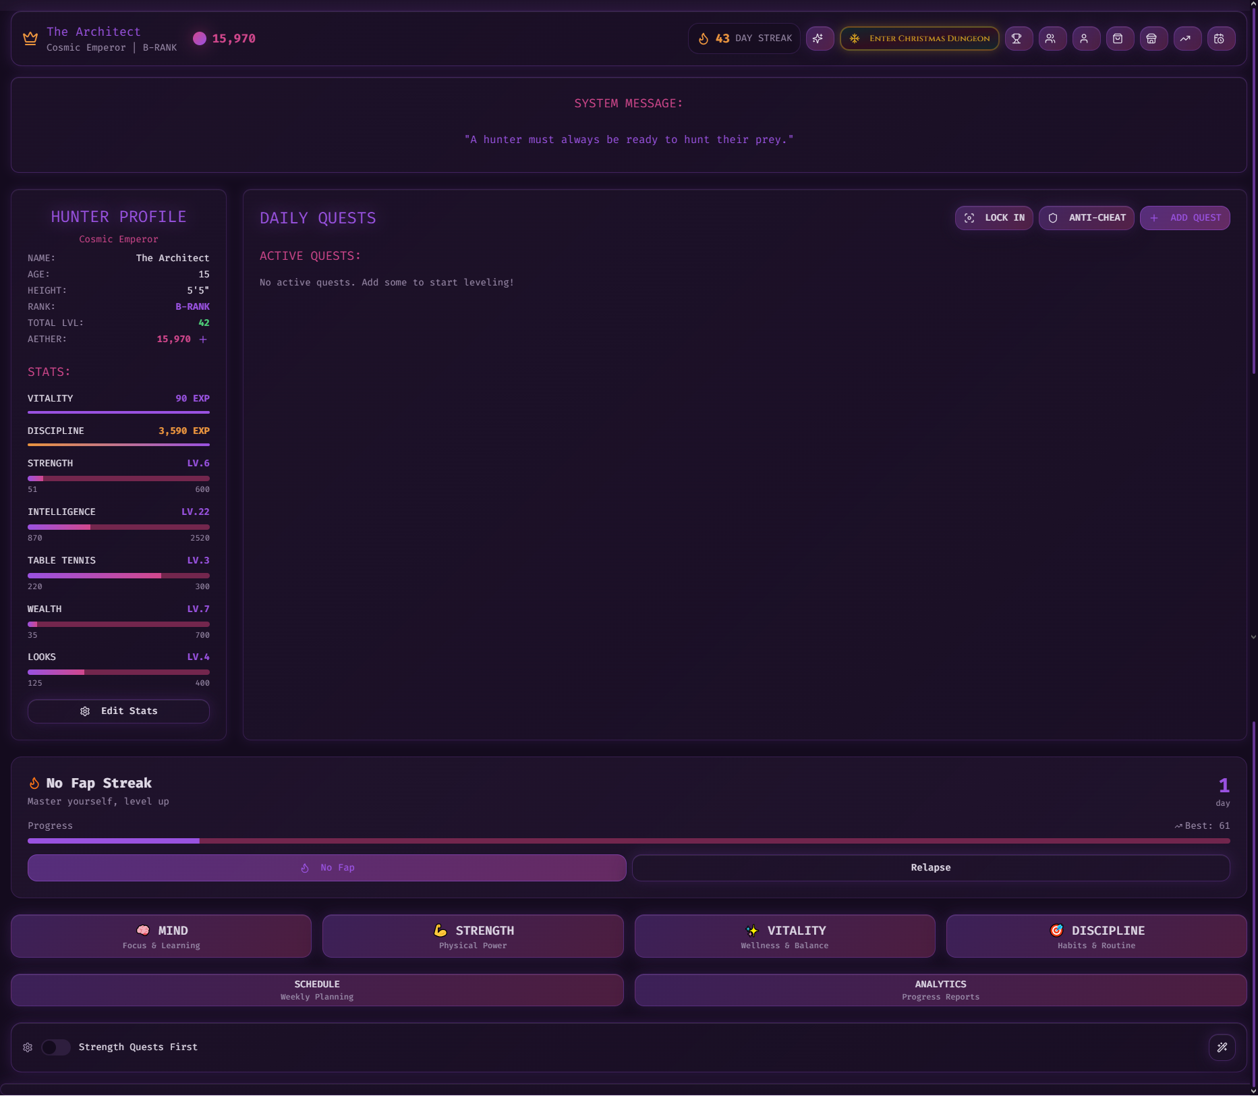Open settings gear next to Strength Quests First
This screenshot has height=1096, width=1258.
pyautogui.click(x=28, y=1047)
